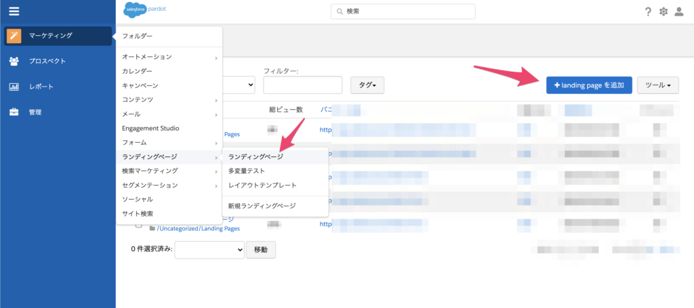Click the Admin briefcase icon

coord(14,112)
